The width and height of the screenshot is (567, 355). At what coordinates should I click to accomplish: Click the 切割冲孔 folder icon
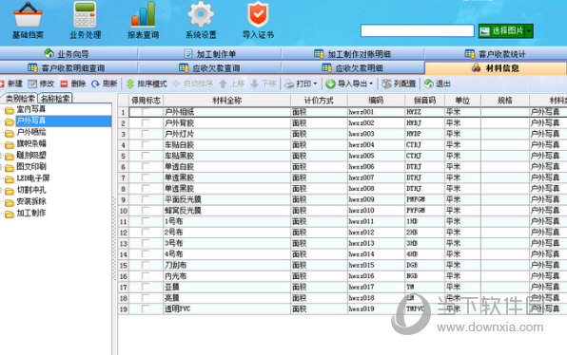[10, 191]
